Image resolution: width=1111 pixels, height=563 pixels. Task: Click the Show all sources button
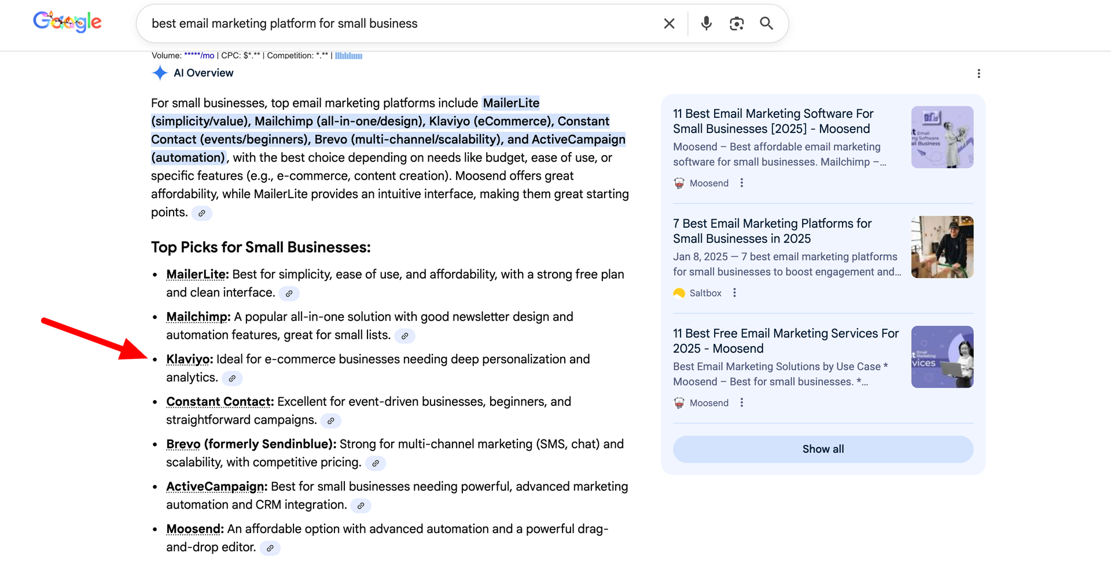[822, 449]
